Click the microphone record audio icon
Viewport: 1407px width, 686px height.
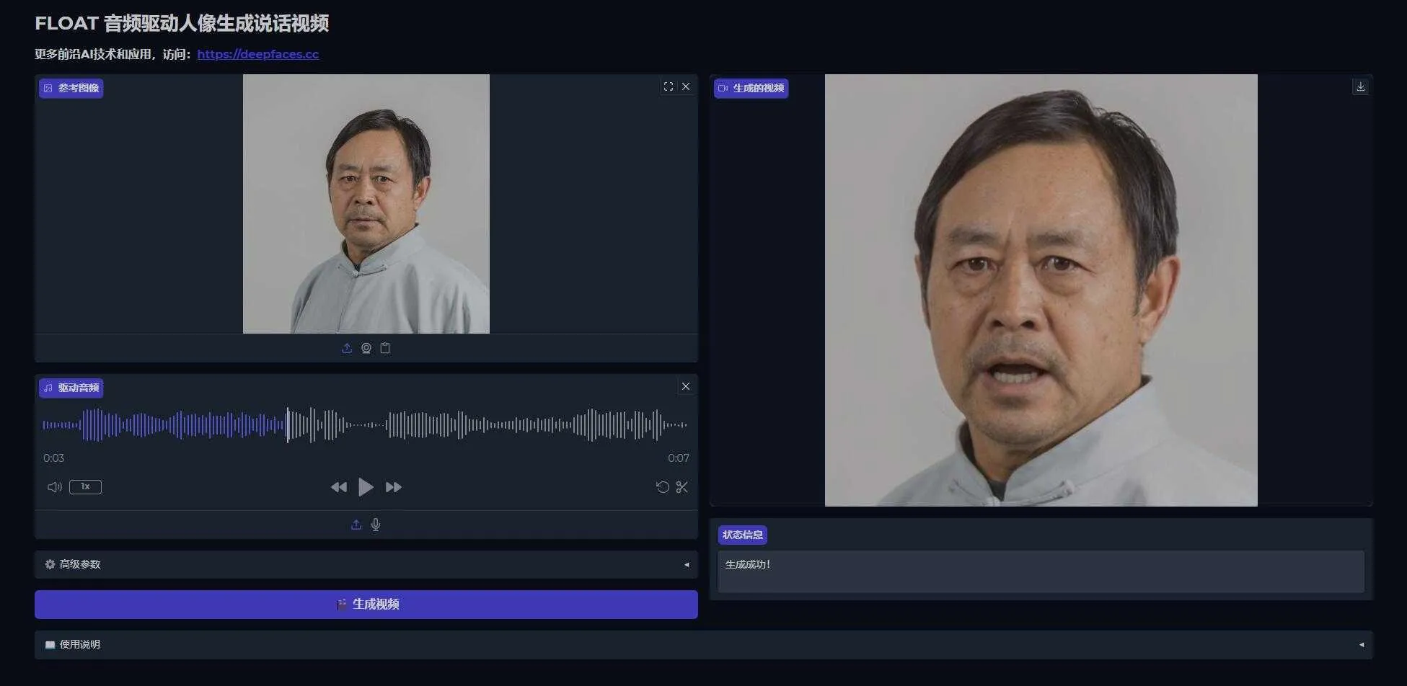(x=376, y=525)
